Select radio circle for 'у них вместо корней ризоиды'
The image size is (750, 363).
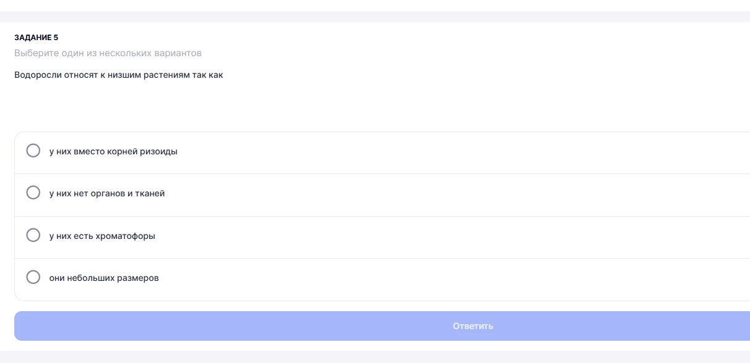point(33,151)
